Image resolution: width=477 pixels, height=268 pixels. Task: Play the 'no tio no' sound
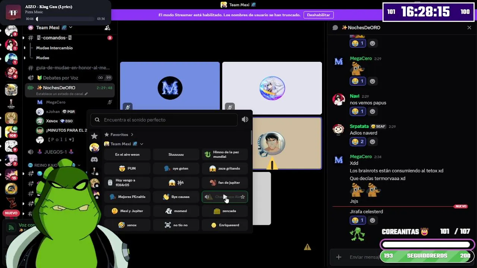pyautogui.click(x=176, y=225)
